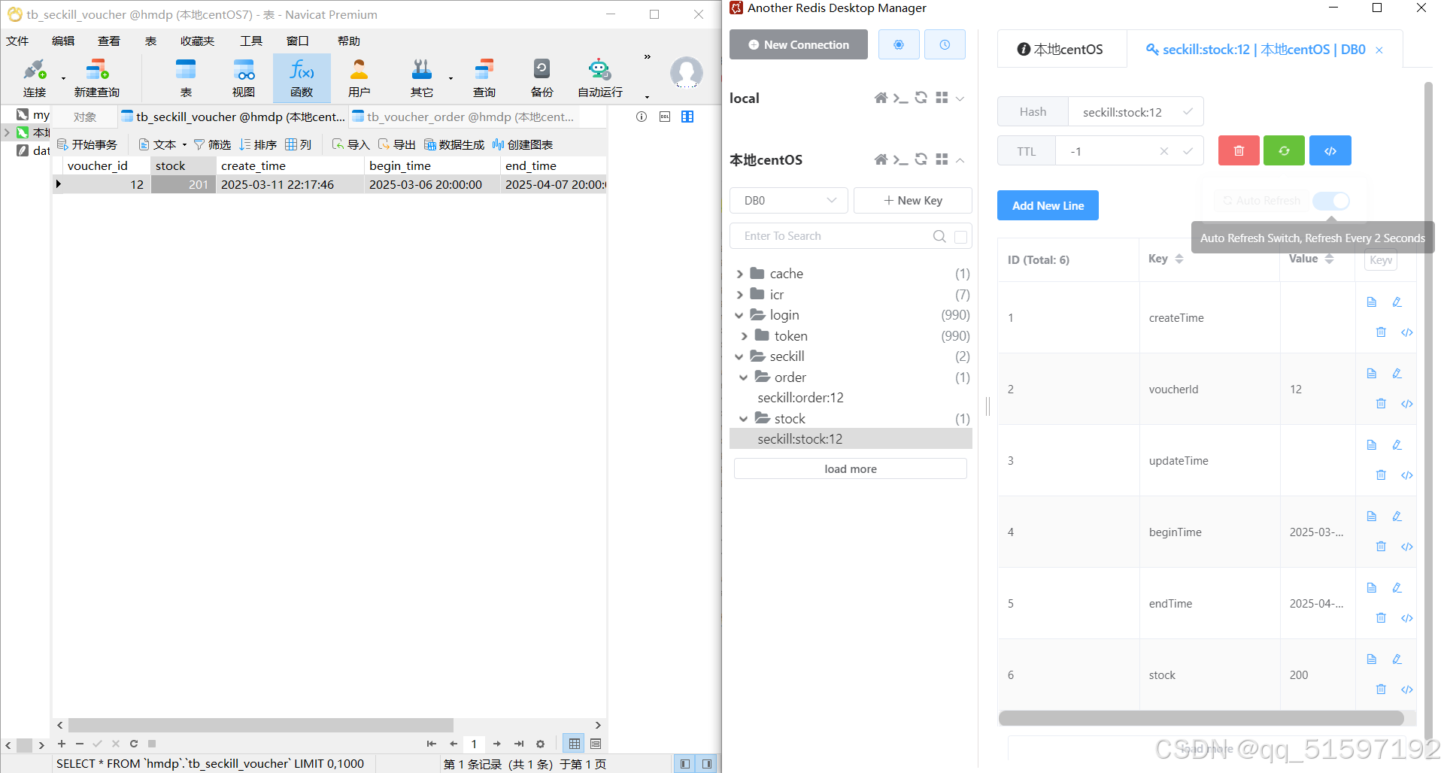This screenshot has width=1444, height=773.
Task: Click the Navicat form view icon in bottom bar
Action: click(x=596, y=744)
